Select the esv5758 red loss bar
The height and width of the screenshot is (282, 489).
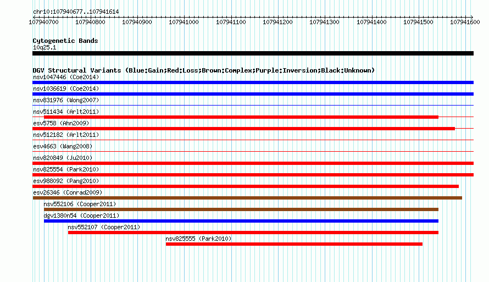[x=243, y=129]
